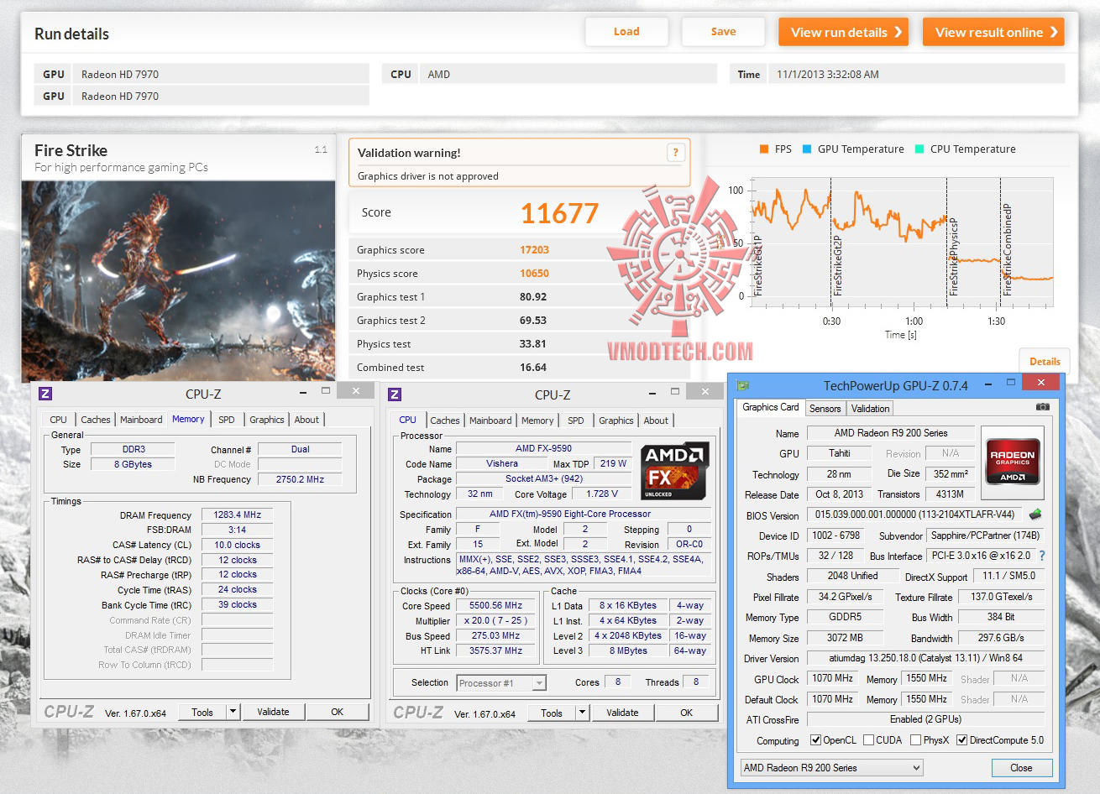Click the blue GPU Temperature legend swatch
1100x794 pixels.
807,149
